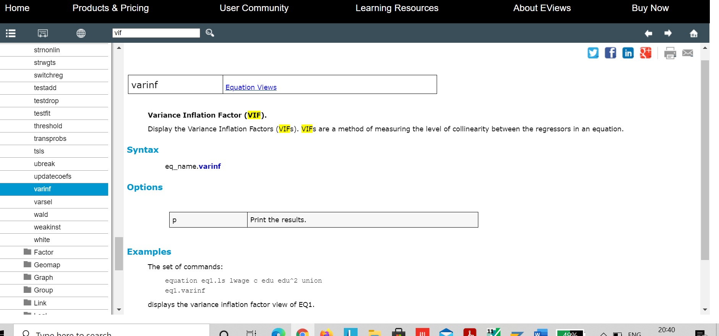Go to next topic with right arrow

pos(668,33)
